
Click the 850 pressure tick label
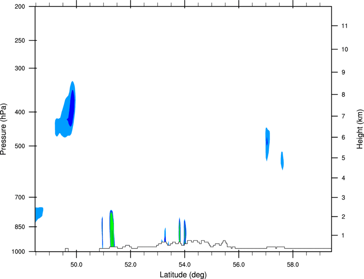coord(20,226)
